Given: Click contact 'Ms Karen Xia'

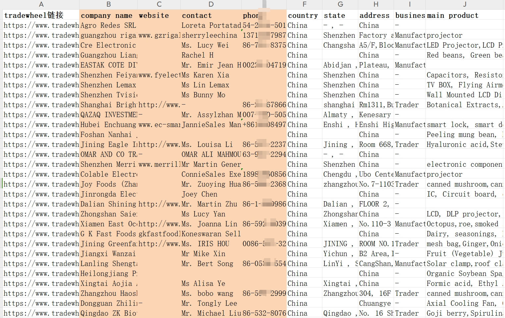Looking at the screenshot, I should (211, 75).
